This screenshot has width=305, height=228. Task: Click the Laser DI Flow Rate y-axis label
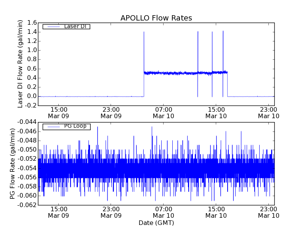(x=21, y=64)
